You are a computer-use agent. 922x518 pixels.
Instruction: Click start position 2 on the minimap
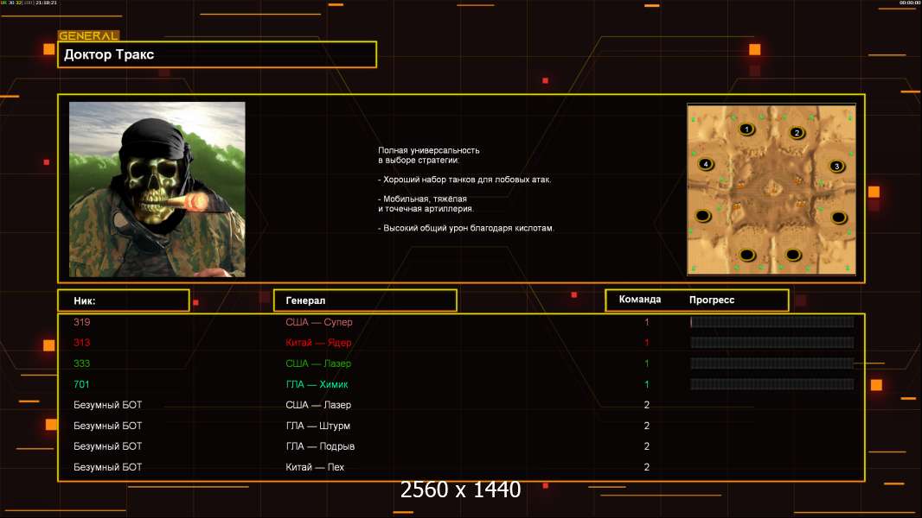(x=797, y=133)
